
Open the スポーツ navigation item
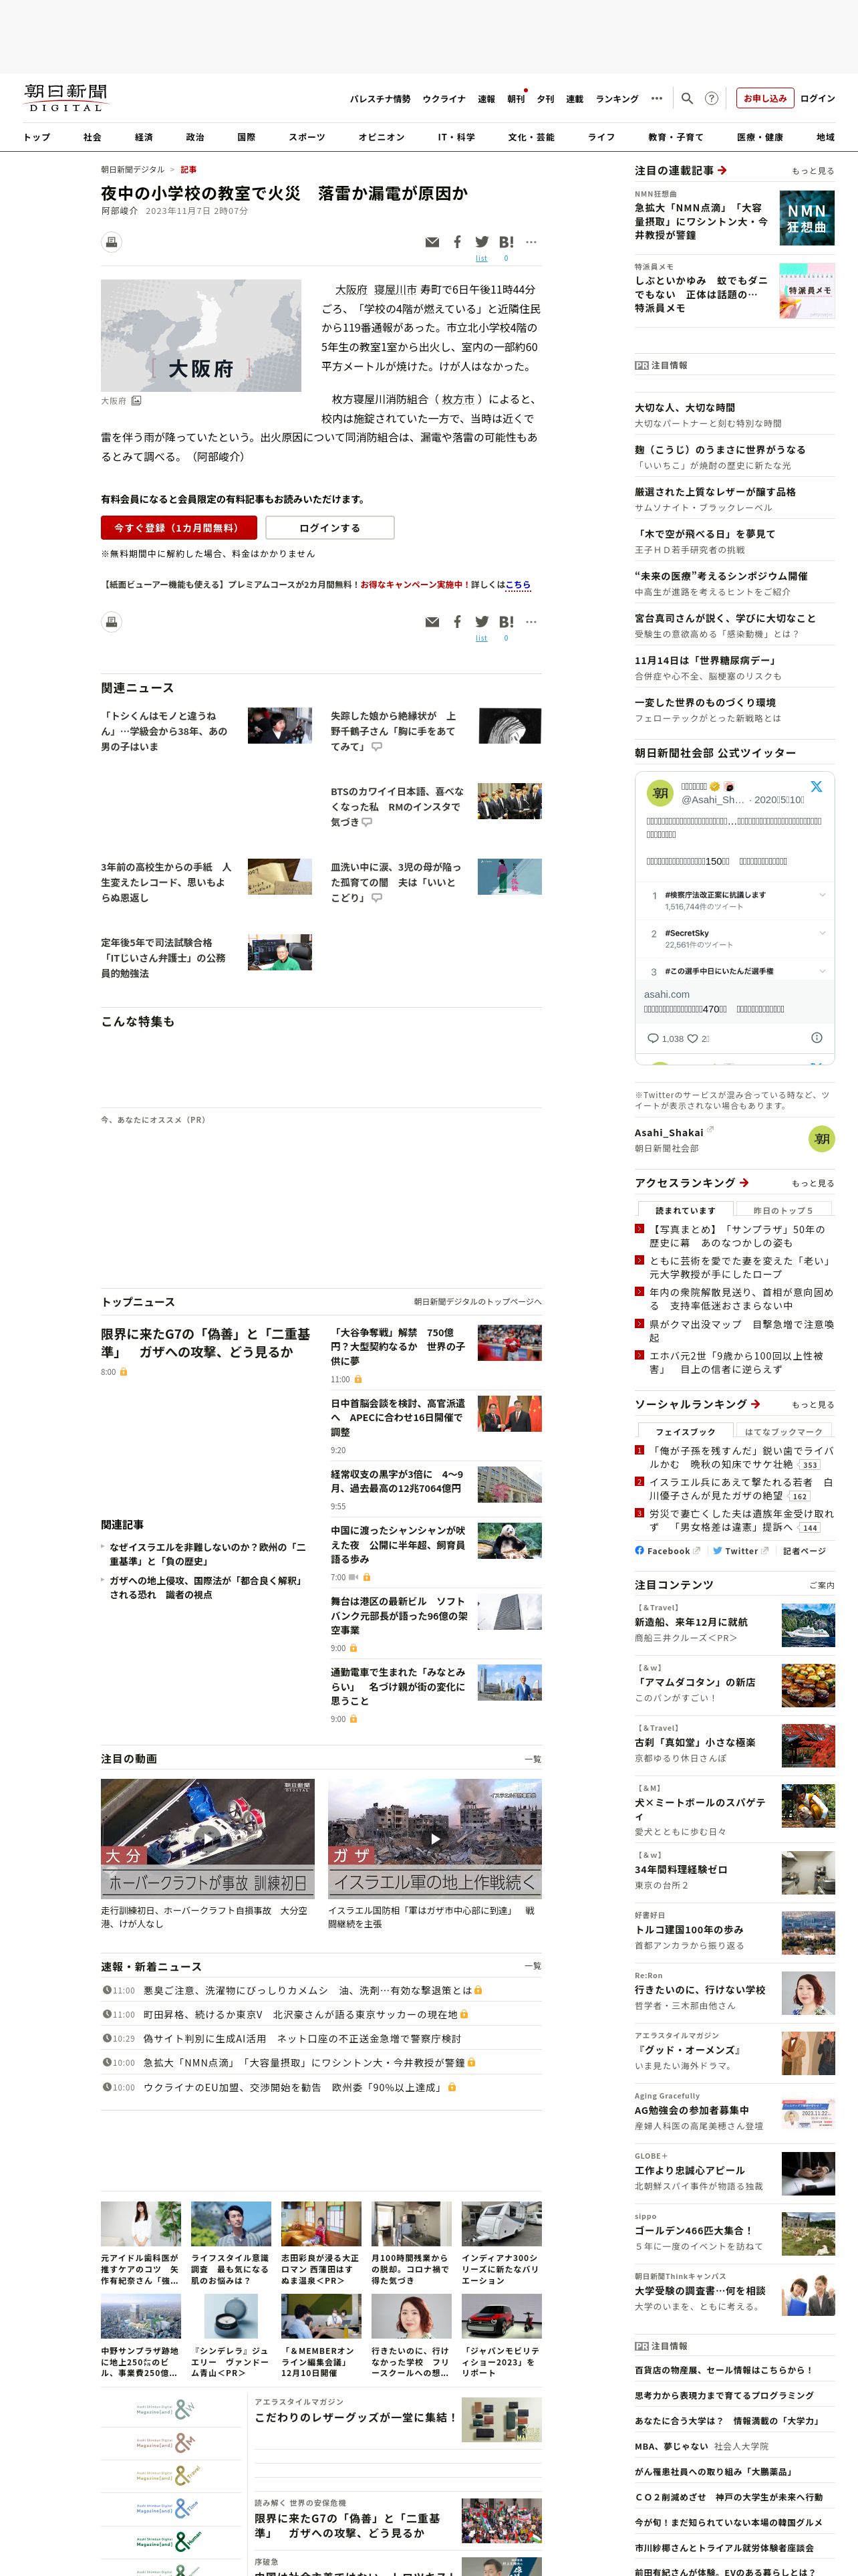click(x=307, y=137)
